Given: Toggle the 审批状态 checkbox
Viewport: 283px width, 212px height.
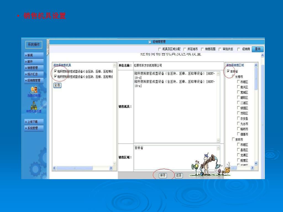Looking at the screenshot, I should pos(220,49).
